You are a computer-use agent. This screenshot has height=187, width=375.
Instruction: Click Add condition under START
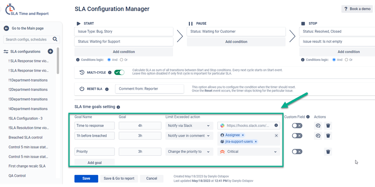123,52
